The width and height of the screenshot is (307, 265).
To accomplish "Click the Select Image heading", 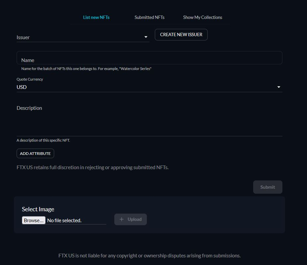I will [x=38, y=209].
